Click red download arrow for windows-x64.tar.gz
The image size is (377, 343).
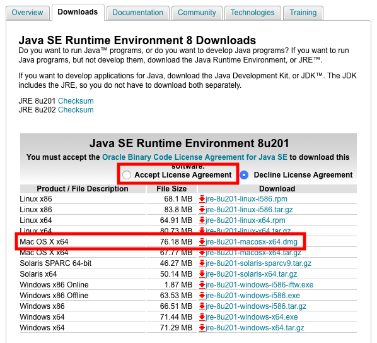(202, 328)
